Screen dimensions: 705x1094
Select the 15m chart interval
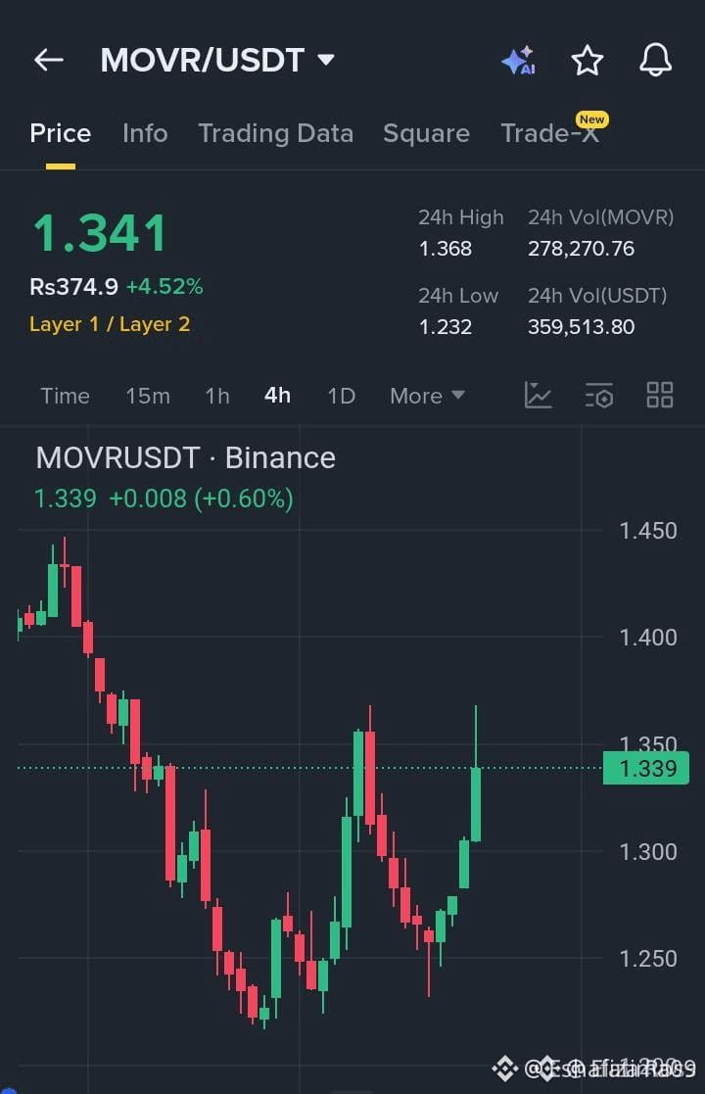[148, 396]
